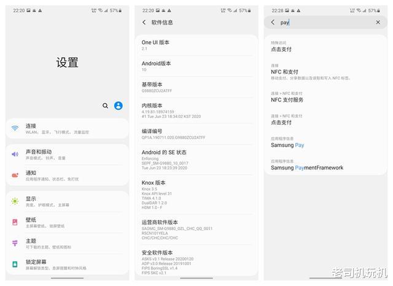The width and height of the screenshot is (393, 286).
Task: Tap the One UI 版本 entry
Action: click(196, 45)
